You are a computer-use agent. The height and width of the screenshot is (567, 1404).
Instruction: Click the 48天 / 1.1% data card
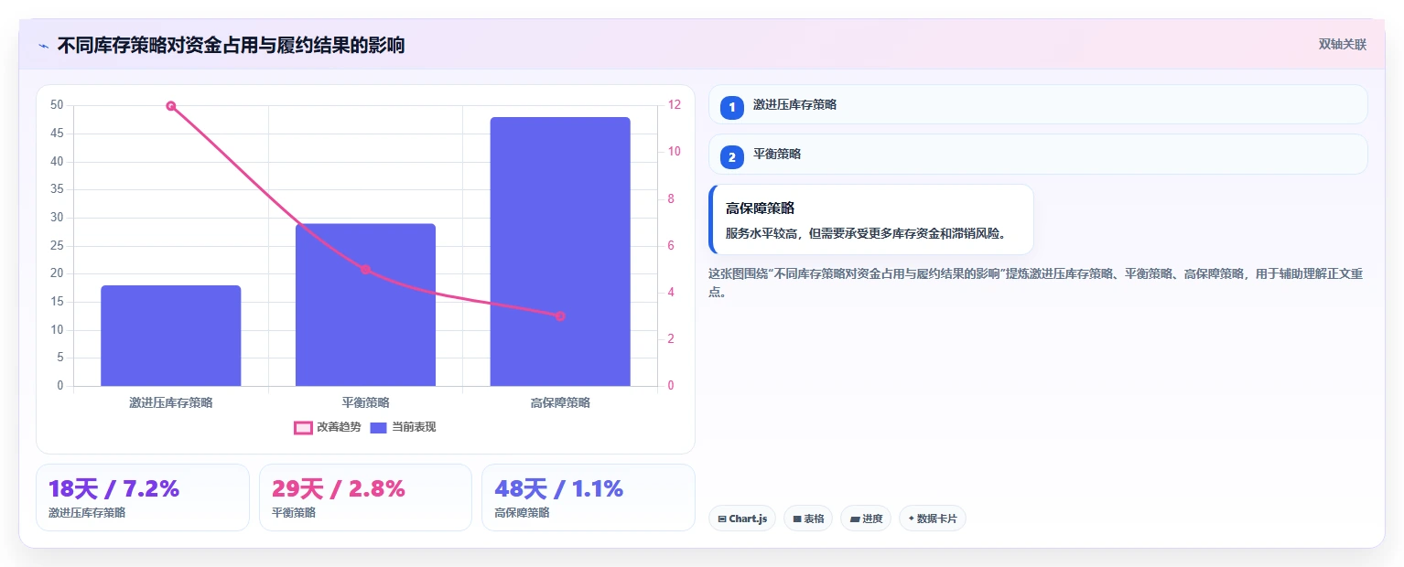pyautogui.click(x=589, y=497)
